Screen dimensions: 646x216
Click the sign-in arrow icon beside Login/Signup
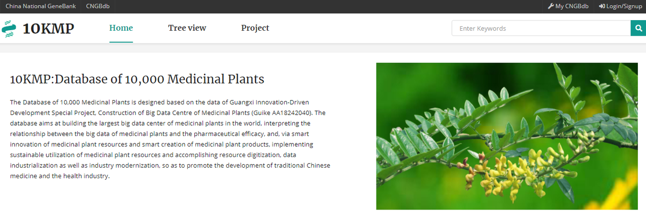tap(602, 7)
